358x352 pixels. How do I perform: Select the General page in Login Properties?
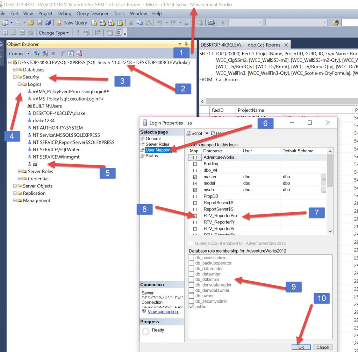[153, 138]
